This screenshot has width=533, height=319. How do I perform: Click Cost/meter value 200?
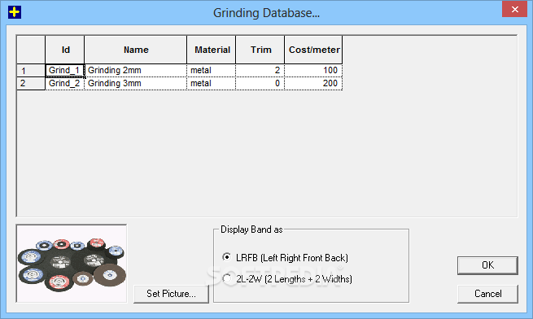(x=313, y=83)
